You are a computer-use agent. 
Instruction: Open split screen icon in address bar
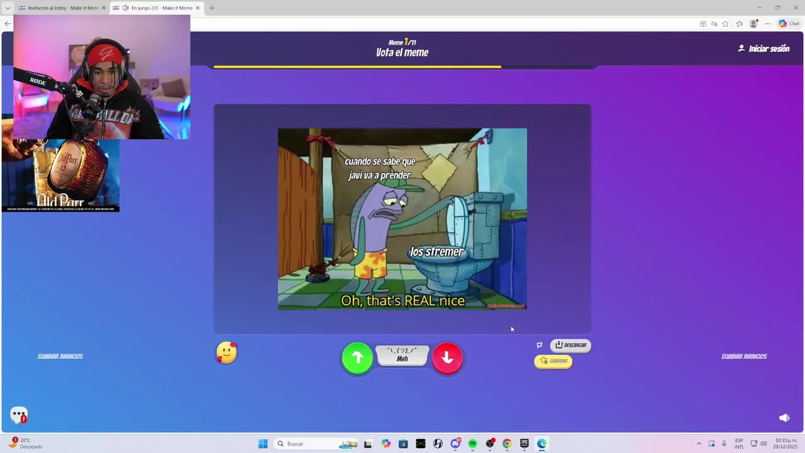point(702,24)
